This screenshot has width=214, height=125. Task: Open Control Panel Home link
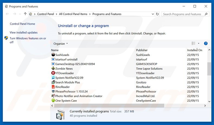(x=22, y=24)
